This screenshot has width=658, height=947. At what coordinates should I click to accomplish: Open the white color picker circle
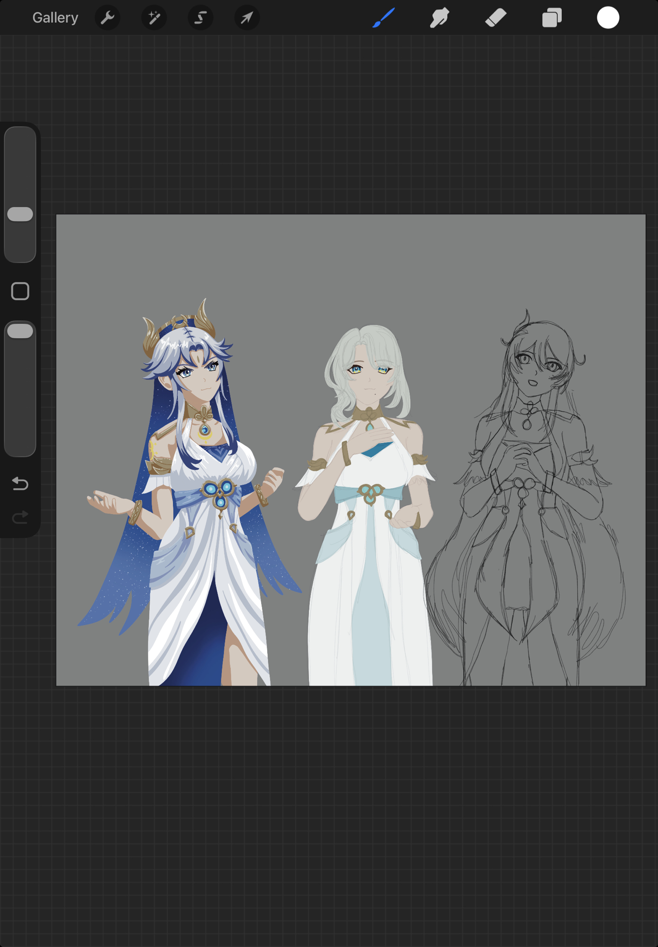608,18
